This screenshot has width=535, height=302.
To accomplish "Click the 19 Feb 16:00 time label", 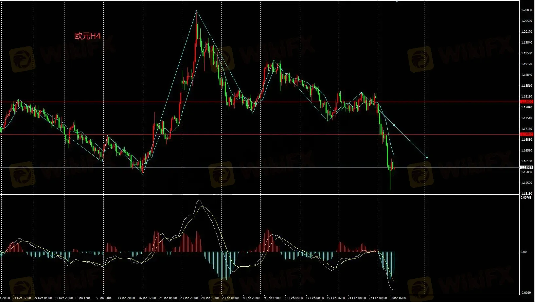I will tap(336, 298).
